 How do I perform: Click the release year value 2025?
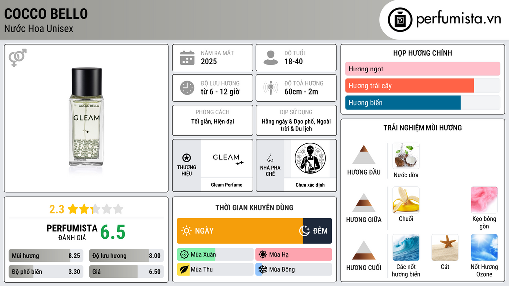209,61
